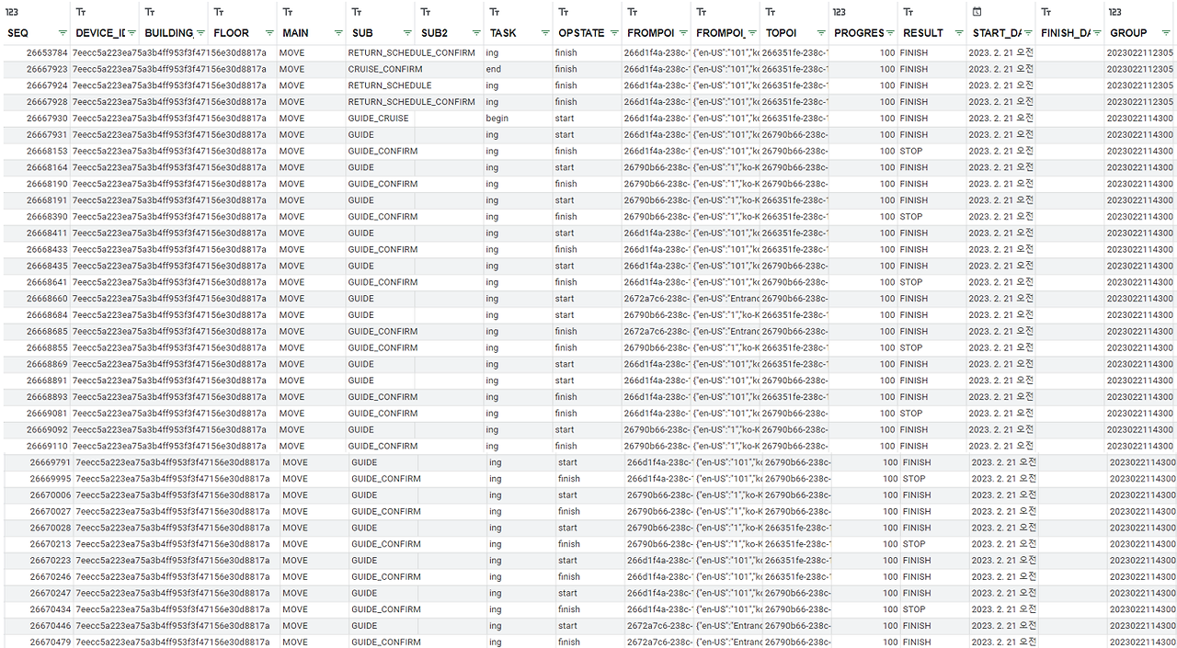Select the TASK column header label
Screen dimensions: 1177x648
click(x=503, y=33)
